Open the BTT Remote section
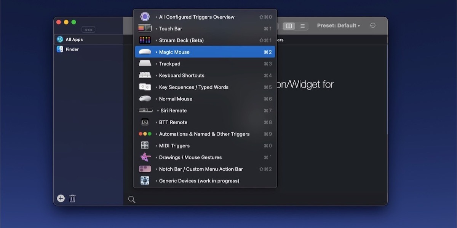The image size is (457, 228). click(x=173, y=122)
